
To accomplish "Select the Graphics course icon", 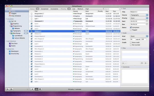I will [12, 24].
